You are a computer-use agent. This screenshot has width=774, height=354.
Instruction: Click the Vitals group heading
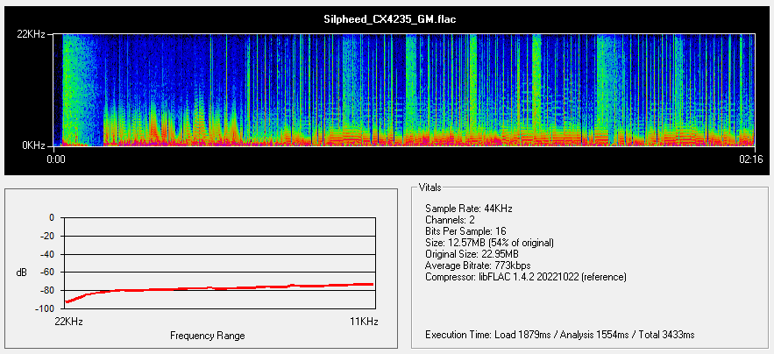click(430, 188)
